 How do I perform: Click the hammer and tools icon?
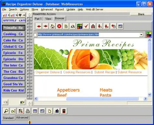(x=20, y=111)
